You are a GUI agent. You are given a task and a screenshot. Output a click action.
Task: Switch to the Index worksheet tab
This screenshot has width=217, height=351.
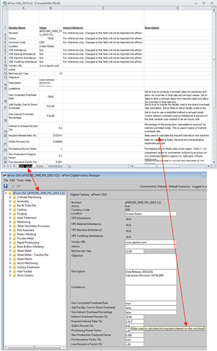40,166
